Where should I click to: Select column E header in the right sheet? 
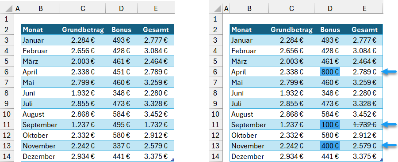pyautogui.click(x=364, y=9)
